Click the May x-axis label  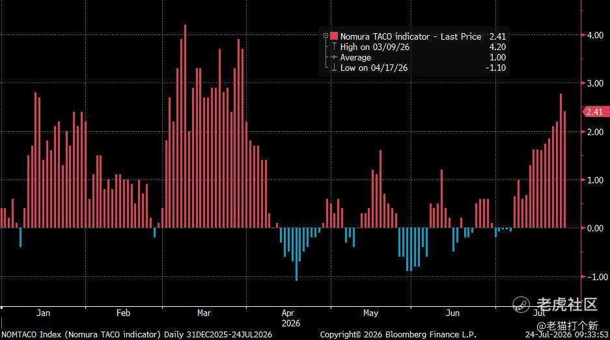click(370, 313)
